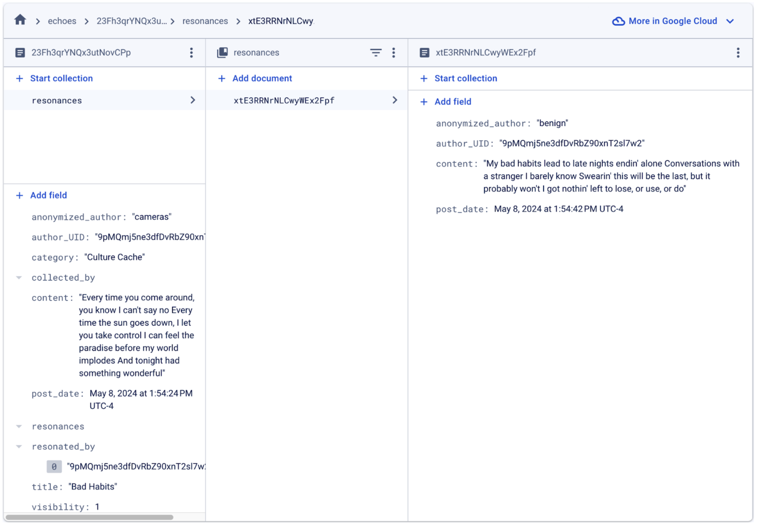Open the resonances collection options menu

pyautogui.click(x=393, y=53)
